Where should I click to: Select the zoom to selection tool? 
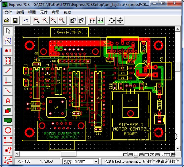point(8,41)
